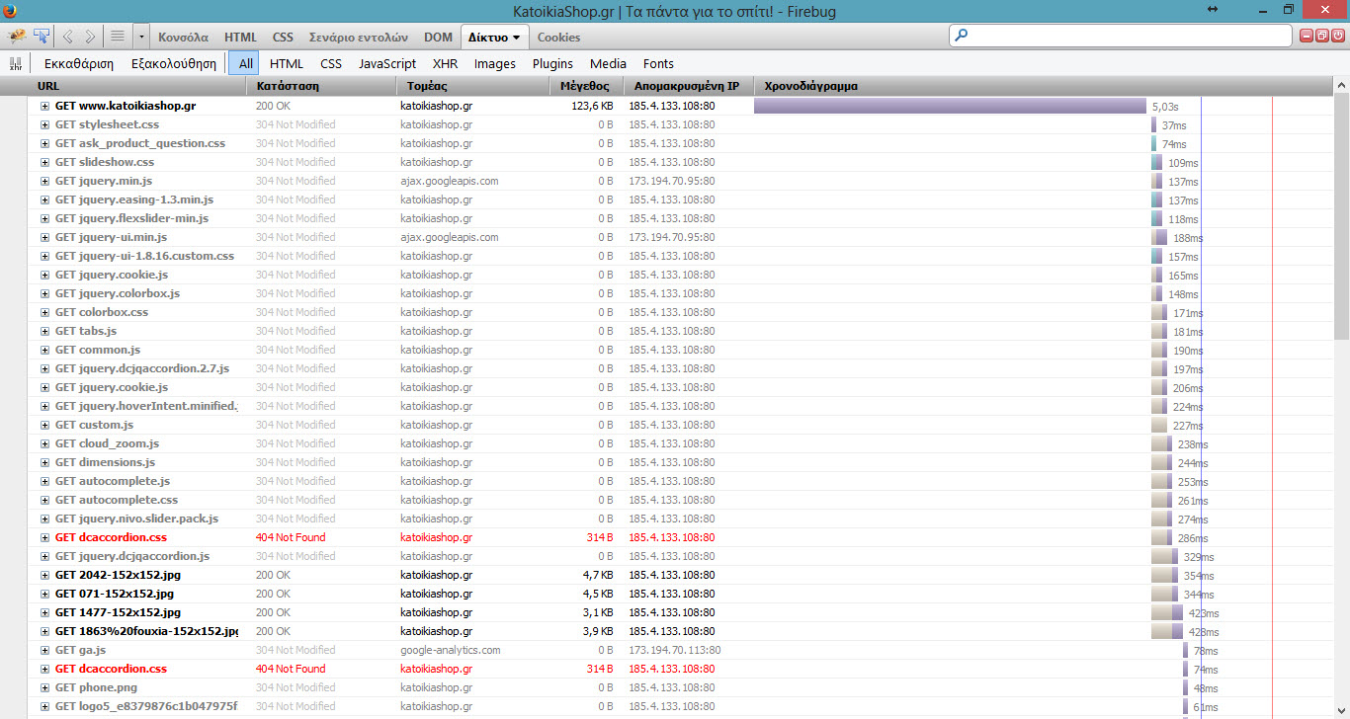Viewport: 1350px width, 719px height.
Task: Sort by the Μέγεθος column header
Action: click(x=588, y=86)
